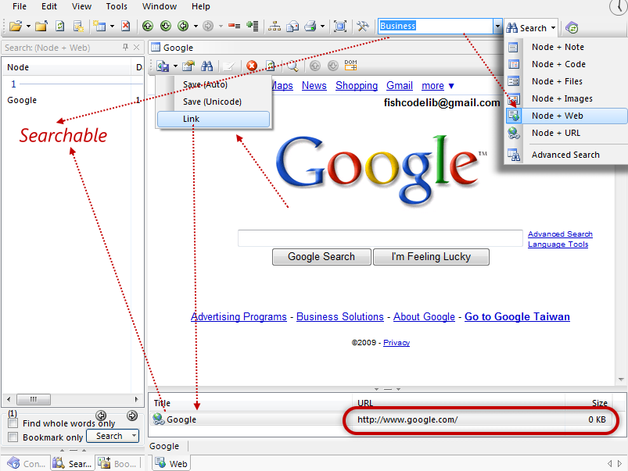Screen dimensions: 628x471
Task: Open the bottom-left Search button dropdown
Action: [134, 435]
